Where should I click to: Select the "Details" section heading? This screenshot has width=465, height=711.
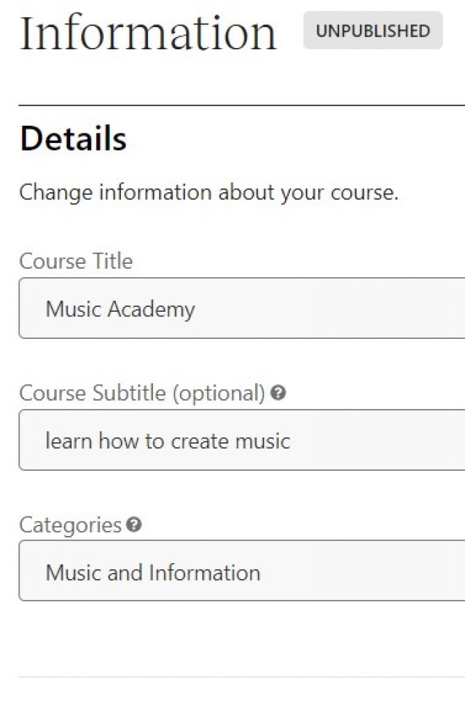pyautogui.click(x=73, y=139)
